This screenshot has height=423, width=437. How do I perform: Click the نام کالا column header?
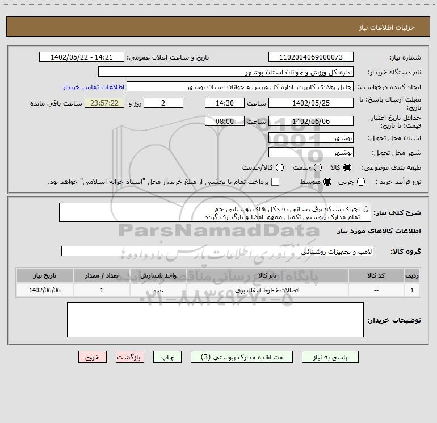267,275
